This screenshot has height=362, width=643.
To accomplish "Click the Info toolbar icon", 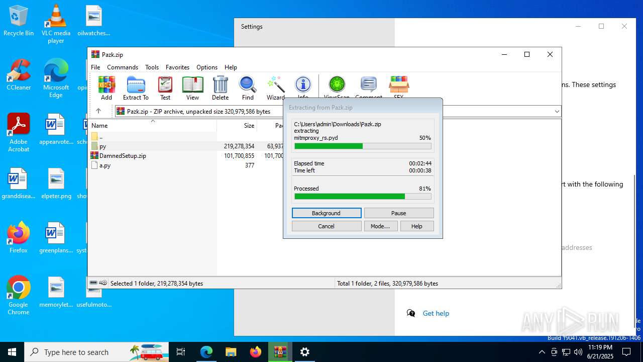I will point(303,88).
